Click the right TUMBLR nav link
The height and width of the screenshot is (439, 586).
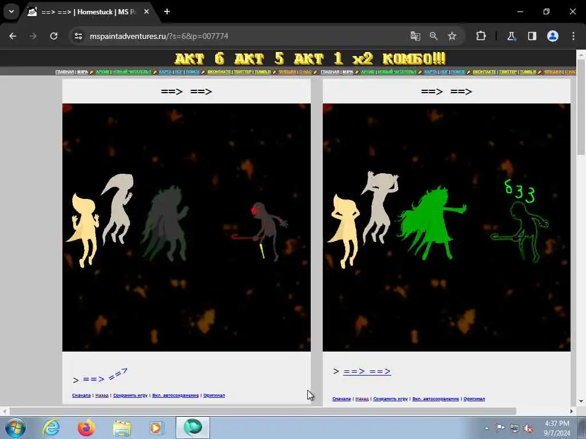(x=528, y=71)
